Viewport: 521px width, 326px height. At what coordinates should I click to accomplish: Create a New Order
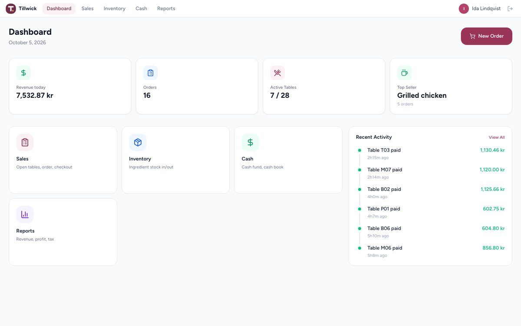pos(487,36)
